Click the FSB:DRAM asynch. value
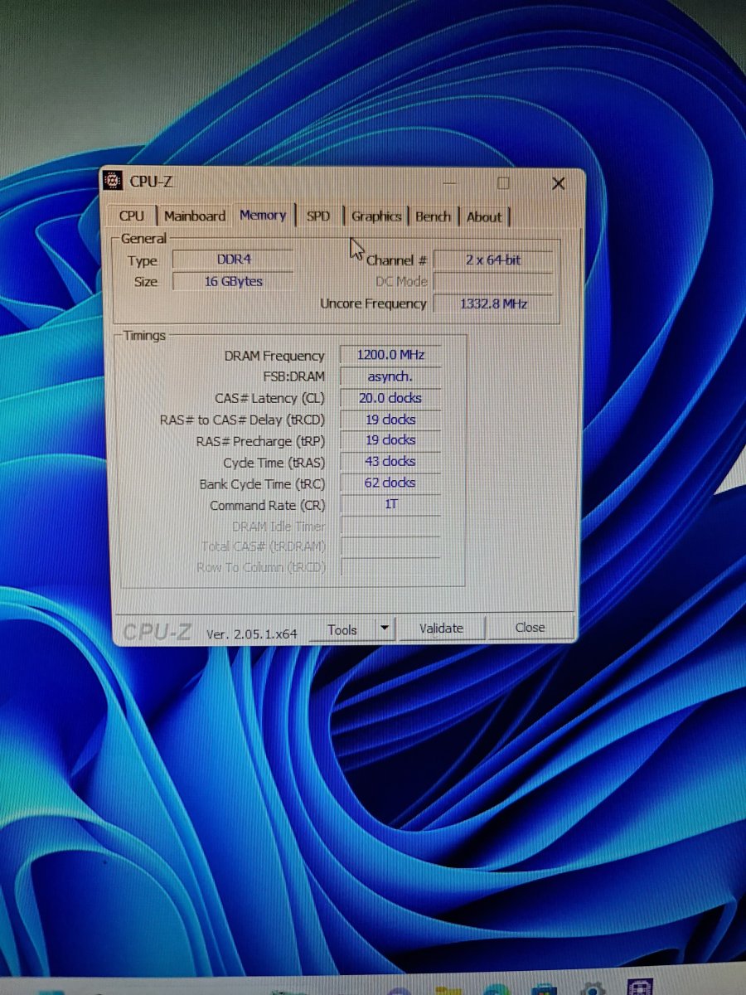 [x=390, y=376]
